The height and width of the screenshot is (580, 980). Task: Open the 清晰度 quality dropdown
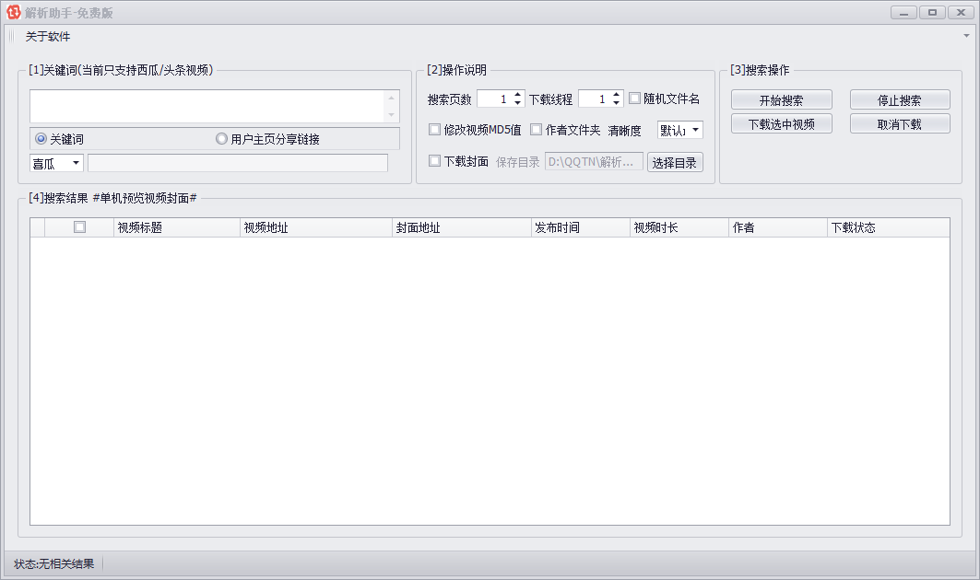(680, 130)
